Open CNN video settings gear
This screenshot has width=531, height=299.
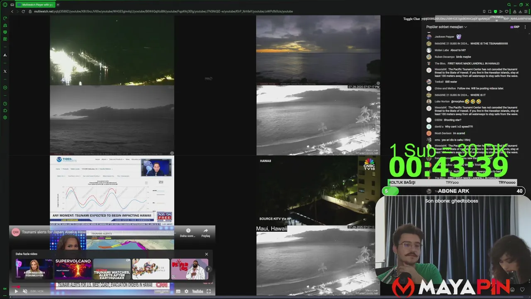[x=186, y=291]
